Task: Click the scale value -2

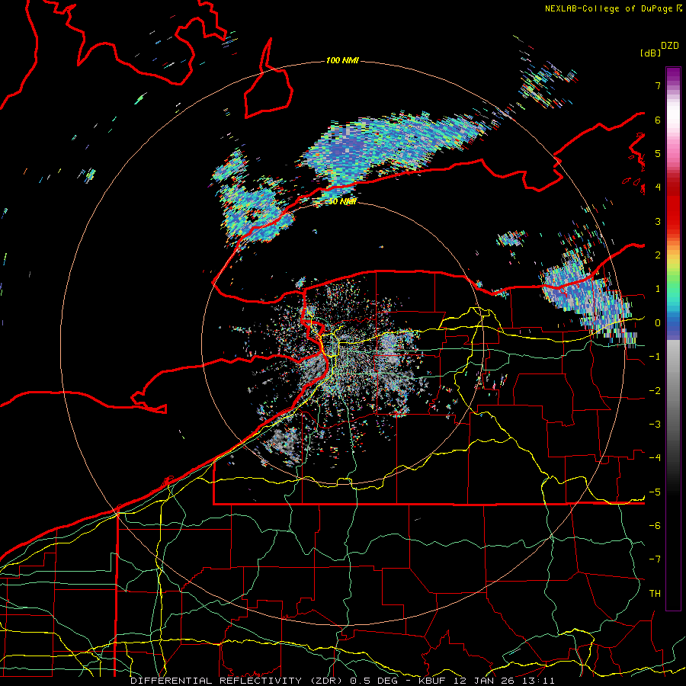Action: pyautogui.click(x=655, y=391)
